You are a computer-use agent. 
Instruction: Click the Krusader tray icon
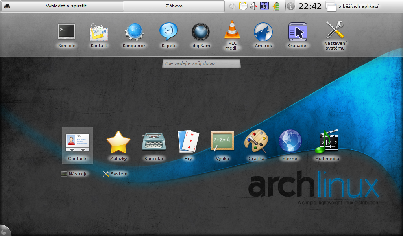264,6
